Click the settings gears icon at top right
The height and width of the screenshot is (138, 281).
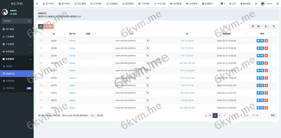(277, 4)
